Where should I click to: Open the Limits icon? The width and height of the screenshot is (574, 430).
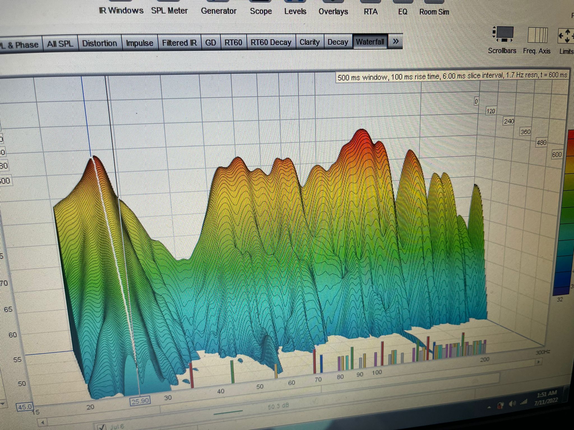[566, 36]
